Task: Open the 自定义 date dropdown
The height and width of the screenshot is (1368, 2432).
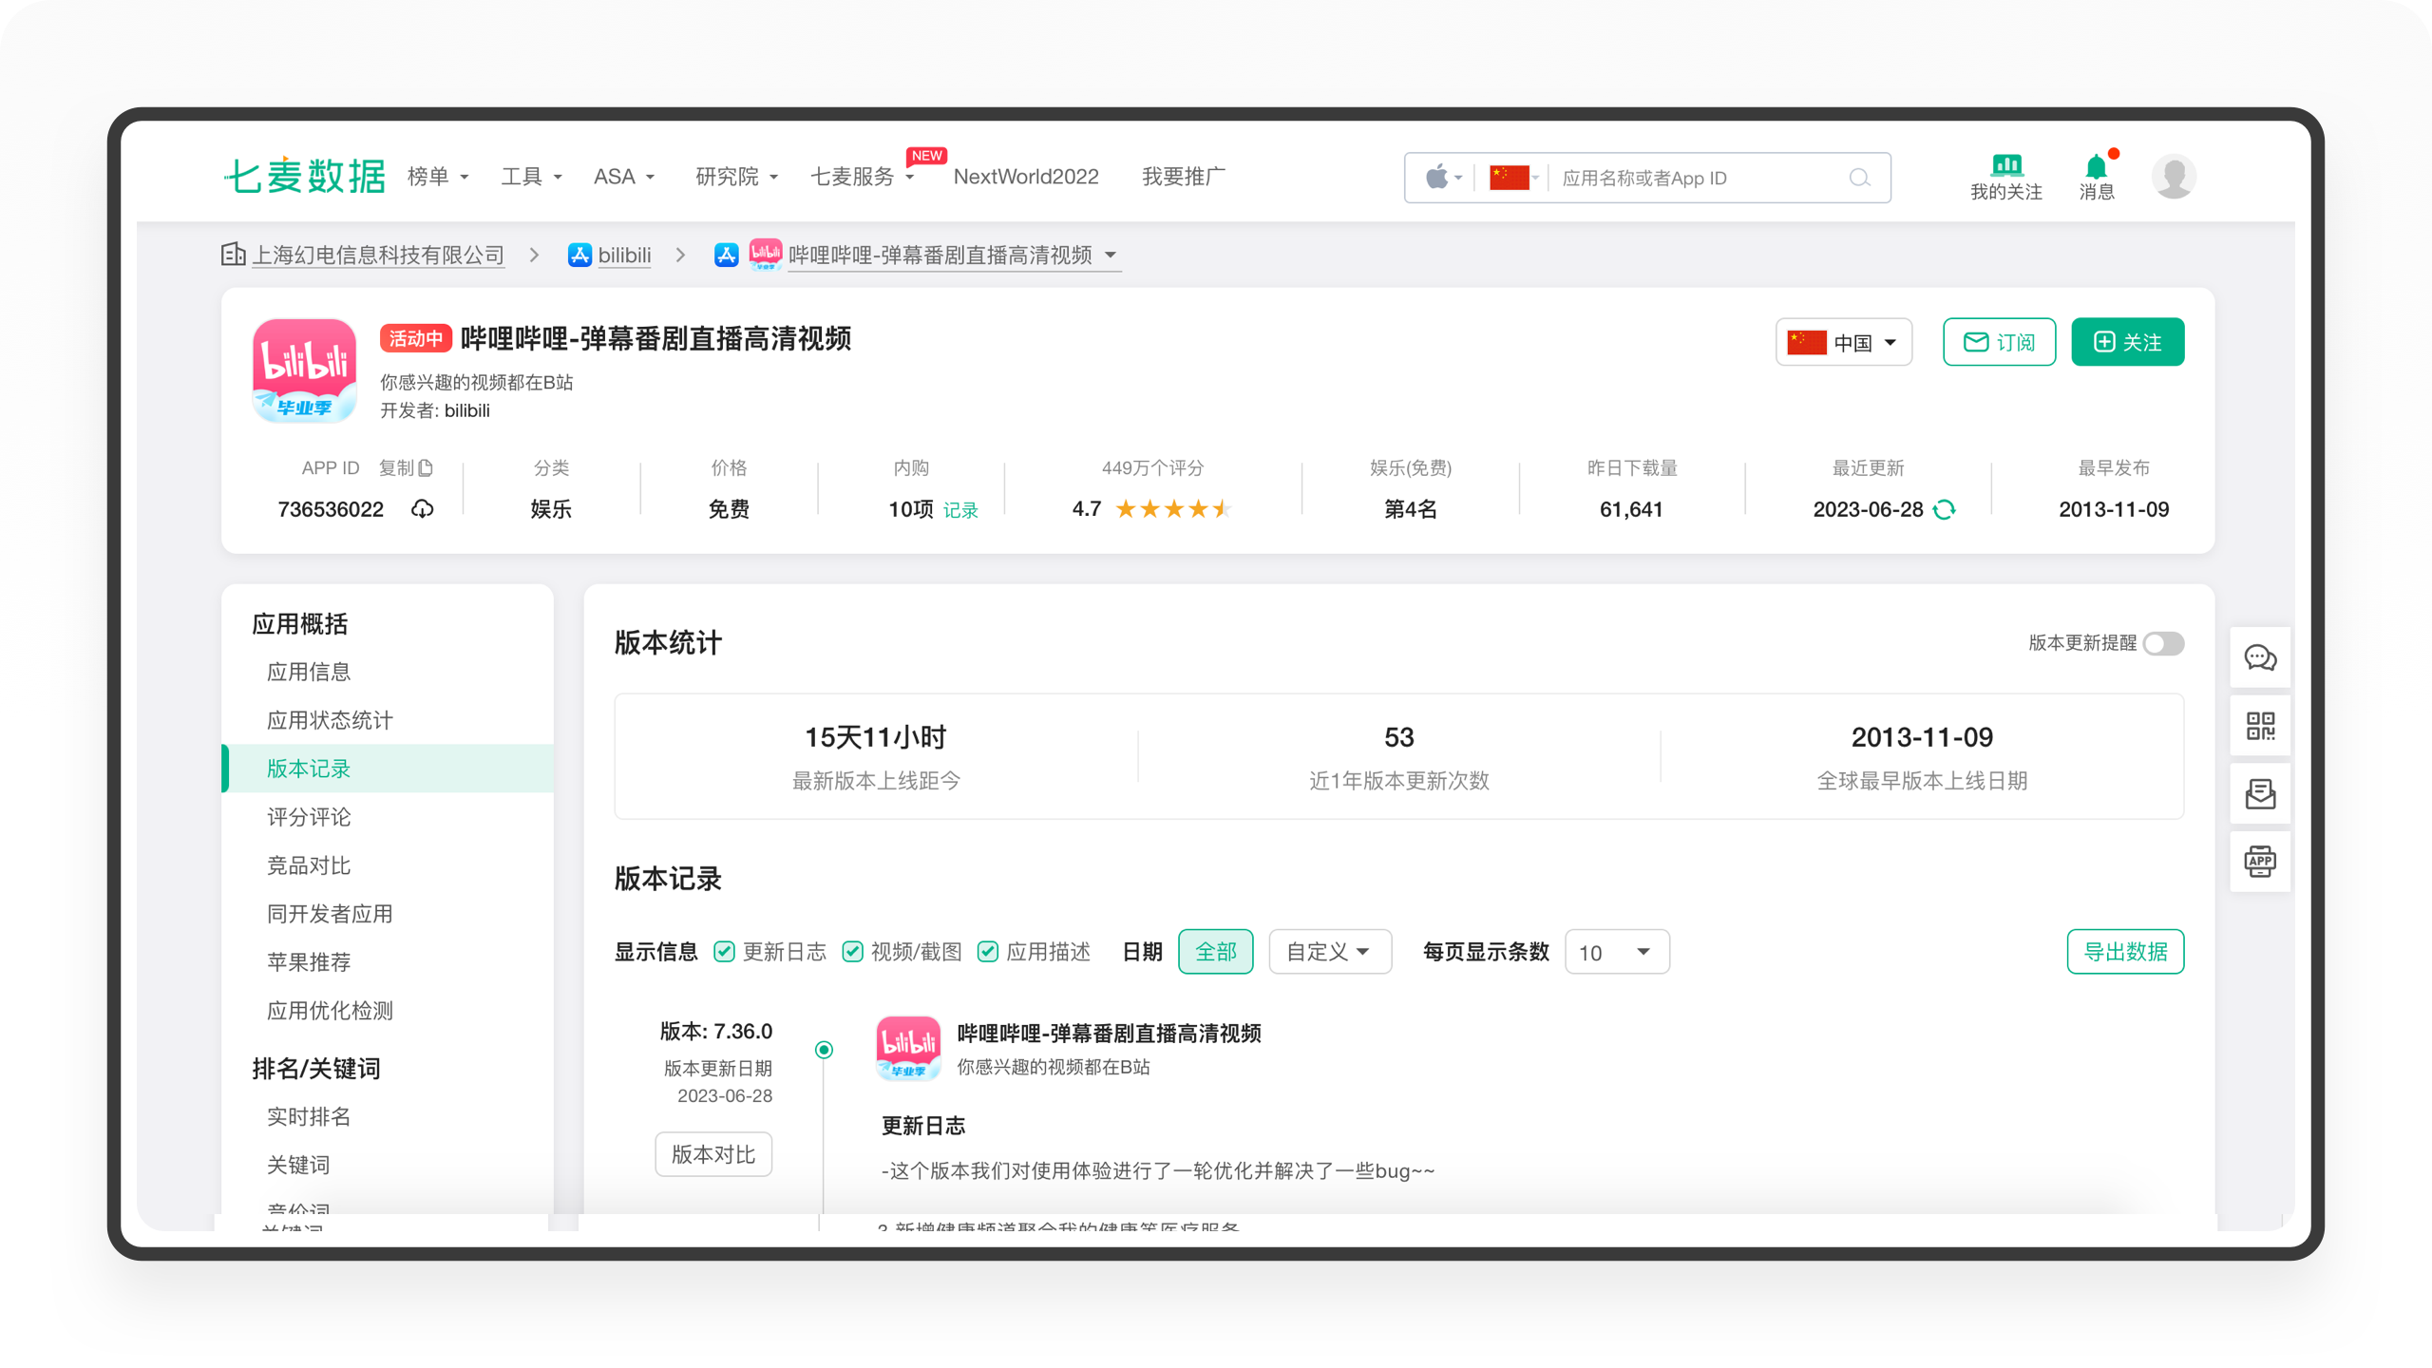Action: (x=1329, y=952)
